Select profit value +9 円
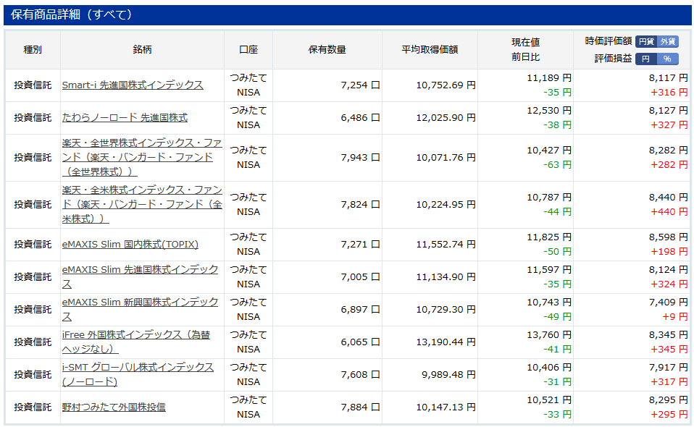 point(675,316)
